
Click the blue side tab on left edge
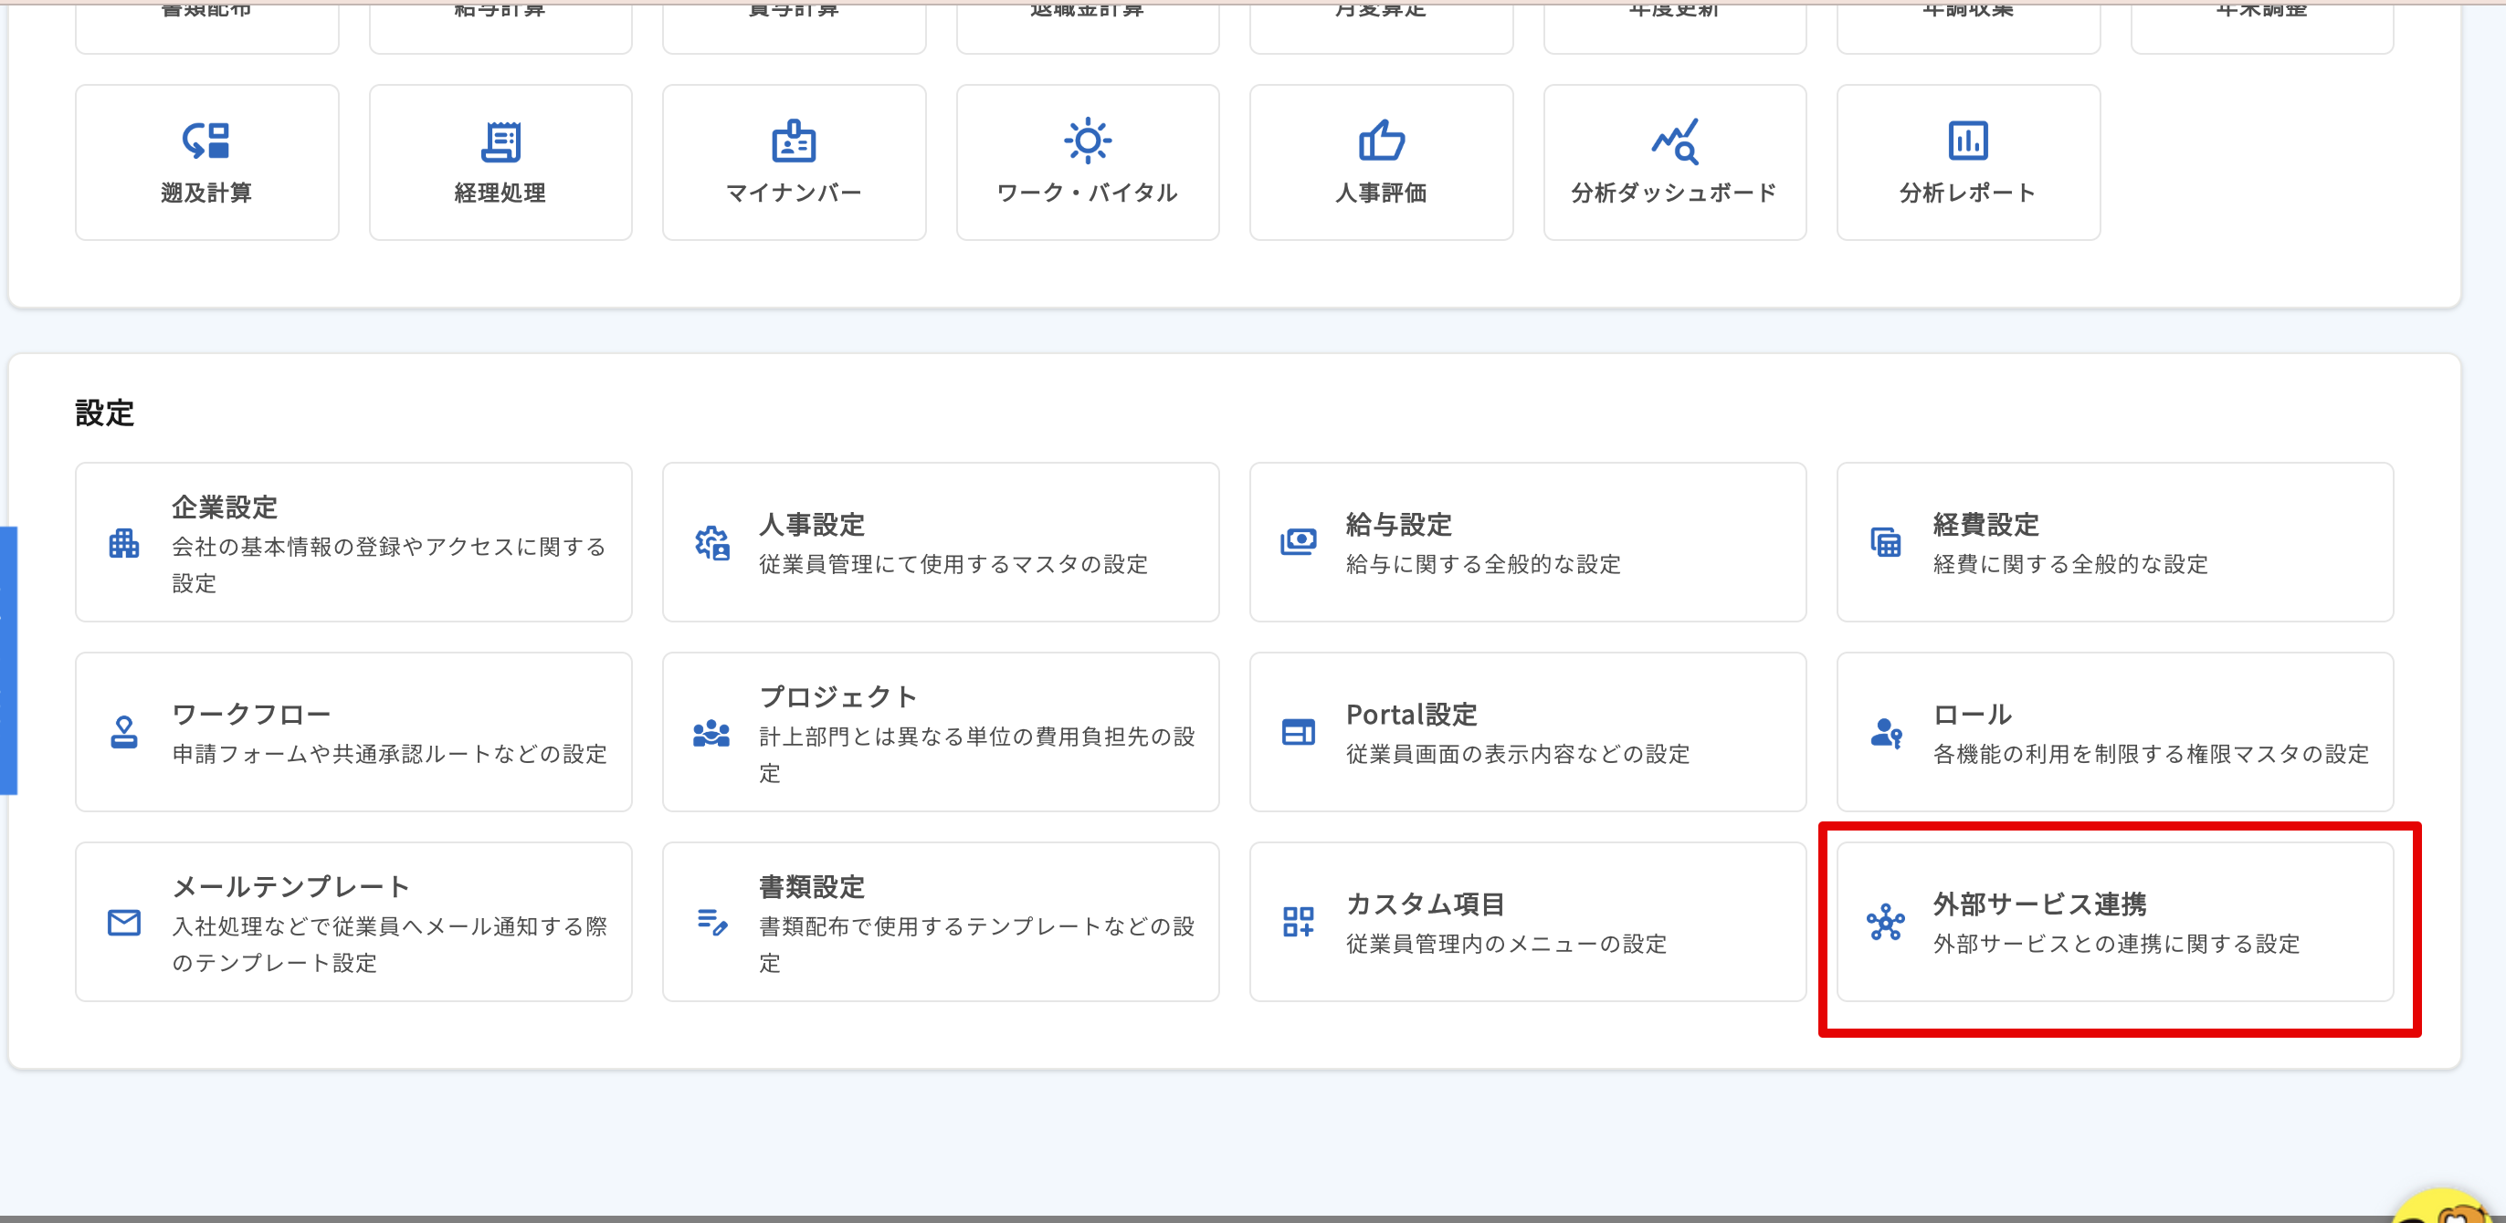pos(8,661)
